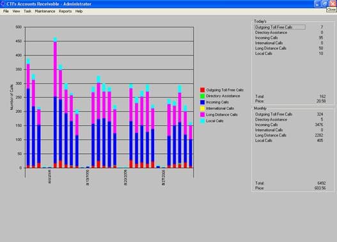Click red Outgoing Toll Free Calls legend swatch
337x242 pixels.
tap(203, 90)
